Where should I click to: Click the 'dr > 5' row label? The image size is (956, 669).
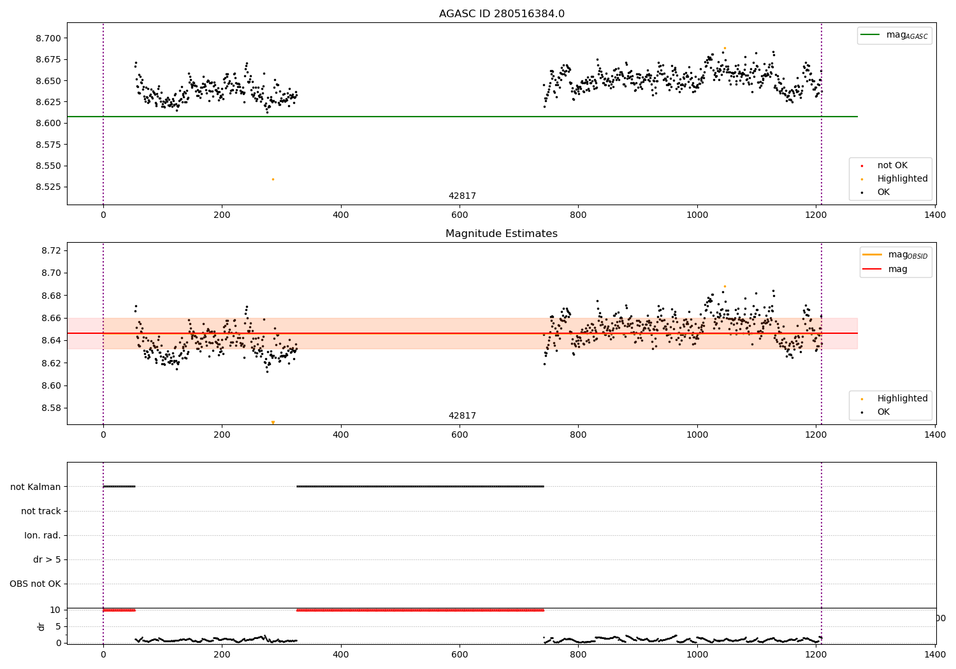point(47,559)
